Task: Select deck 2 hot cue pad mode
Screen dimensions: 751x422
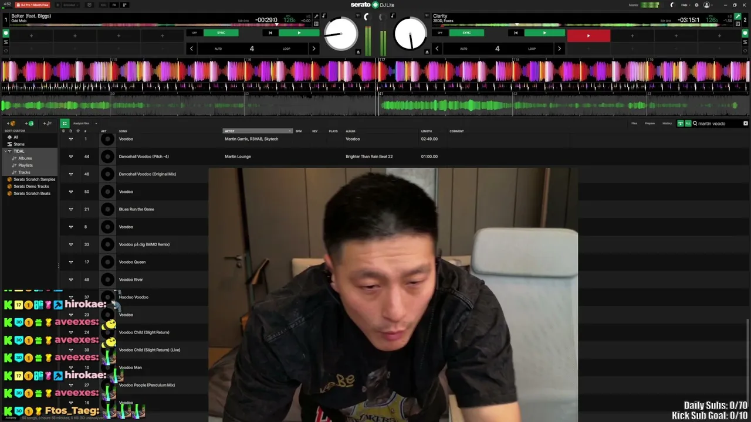Action: tap(746, 35)
